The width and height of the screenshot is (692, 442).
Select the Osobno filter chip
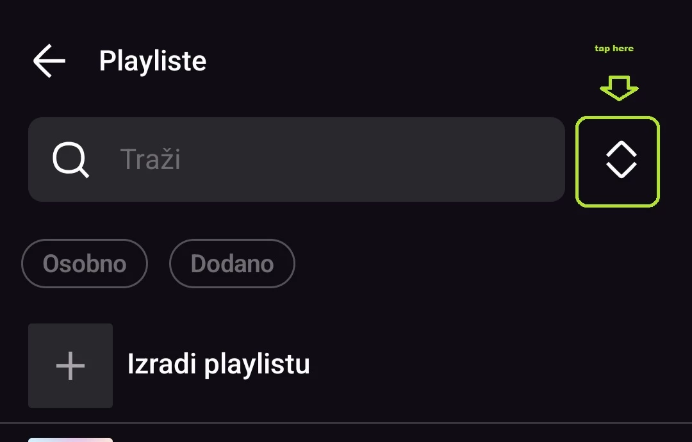[x=85, y=263]
